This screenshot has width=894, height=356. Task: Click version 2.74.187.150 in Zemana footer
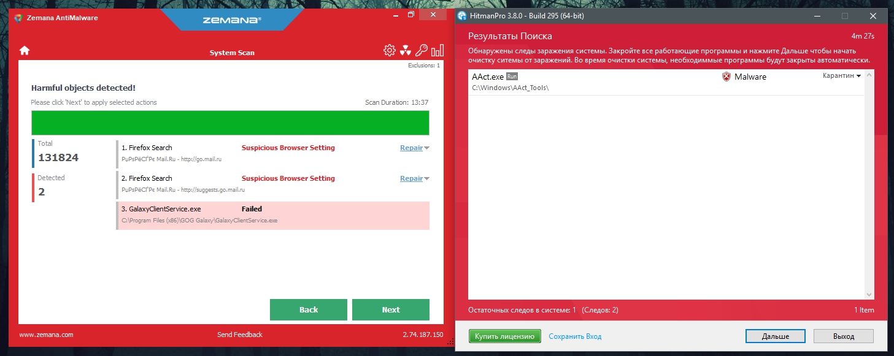tap(423, 335)
